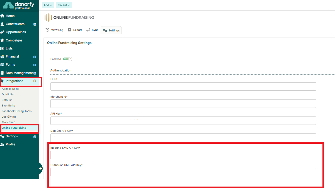Click the Campaigns star icon
The width and height of the screenshot is (335, 191).
coord(2,40)
